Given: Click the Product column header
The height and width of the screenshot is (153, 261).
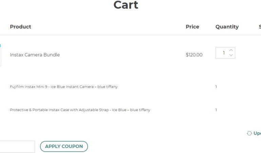Looking at the screenshot, I should 20,27.
